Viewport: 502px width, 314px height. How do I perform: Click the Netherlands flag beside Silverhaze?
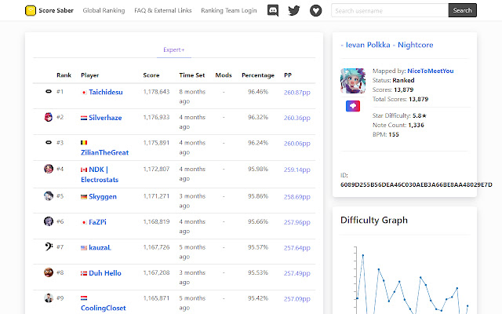(84, 118)
